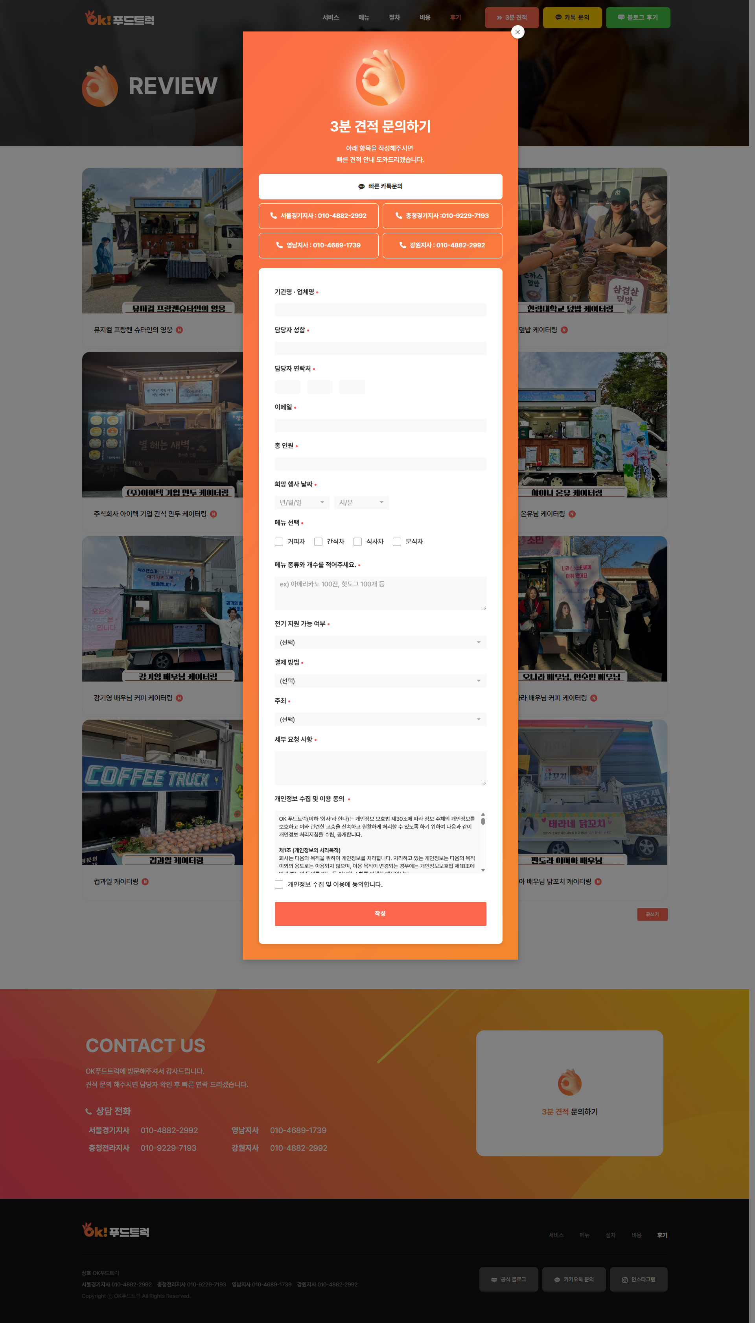Viewport: 755px width, 1323px height.
Task: Click the OK hand icon in the contact card
Action: 569,1082
